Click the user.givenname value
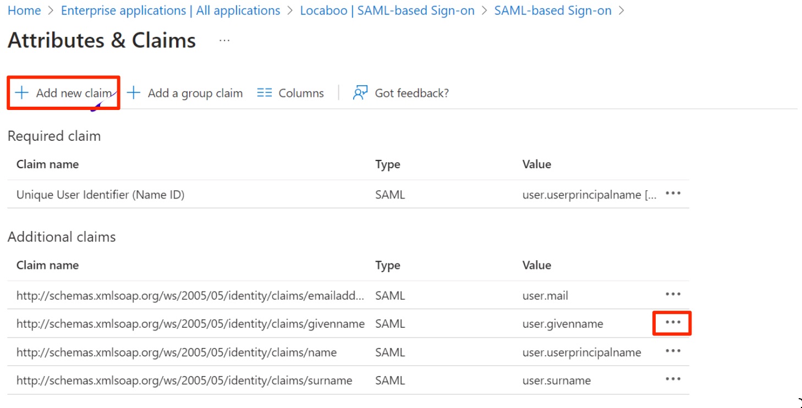Screen dimensions: 802x408 click(563, 324)
